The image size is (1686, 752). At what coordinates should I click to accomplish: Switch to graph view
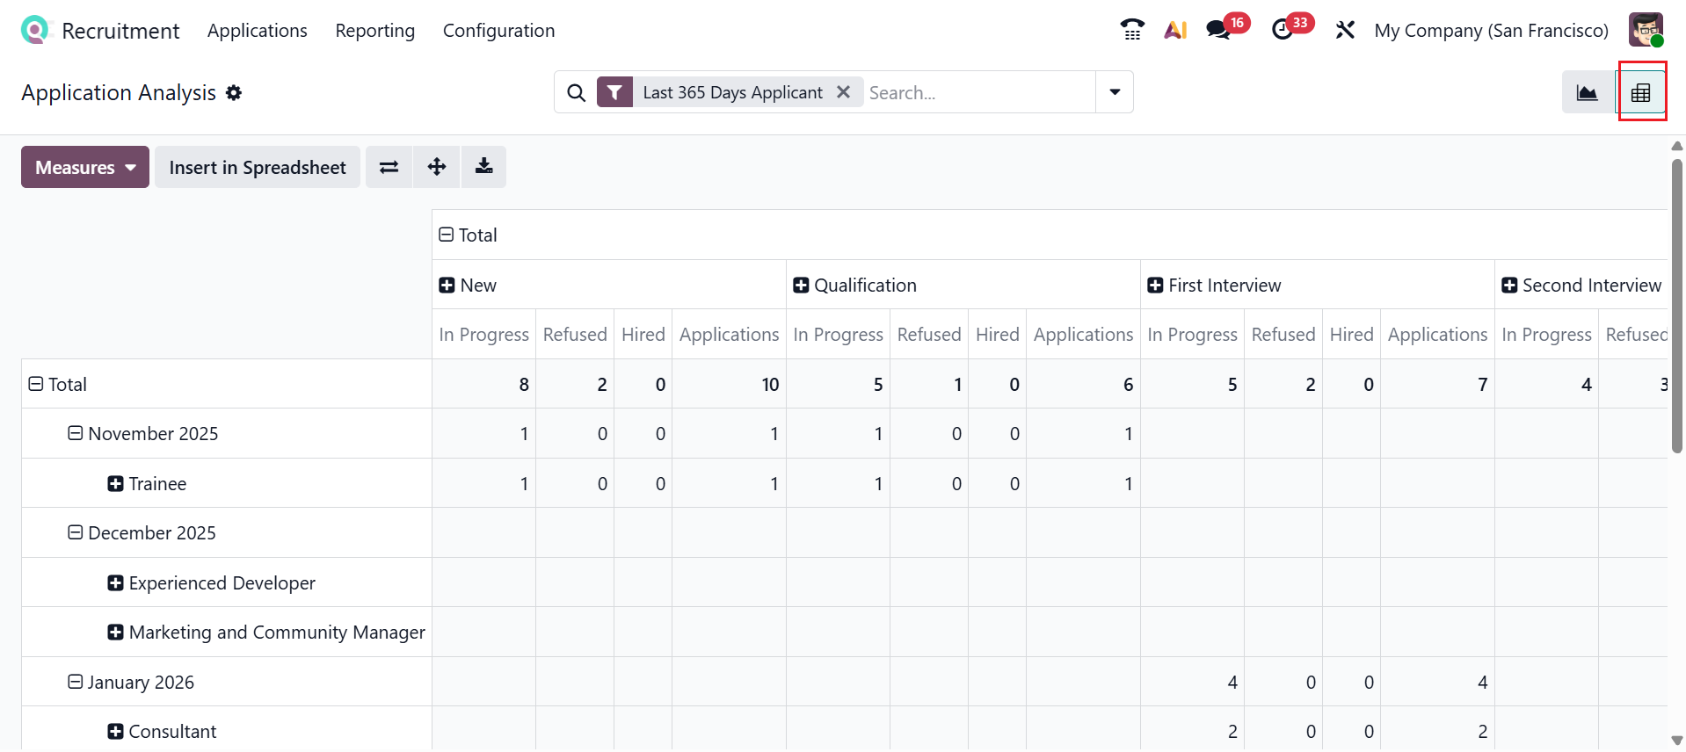1587,92
